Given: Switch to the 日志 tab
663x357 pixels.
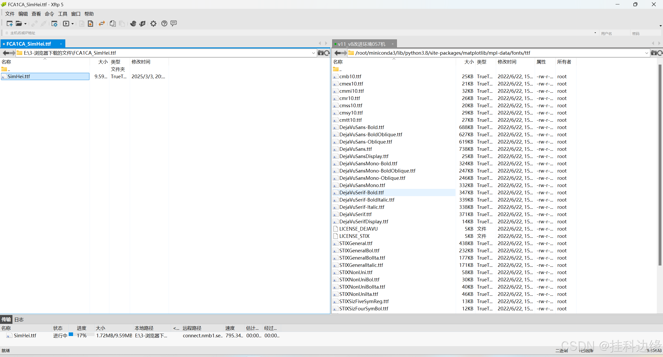Looking at the screenshot, I should tap(19, 319).
